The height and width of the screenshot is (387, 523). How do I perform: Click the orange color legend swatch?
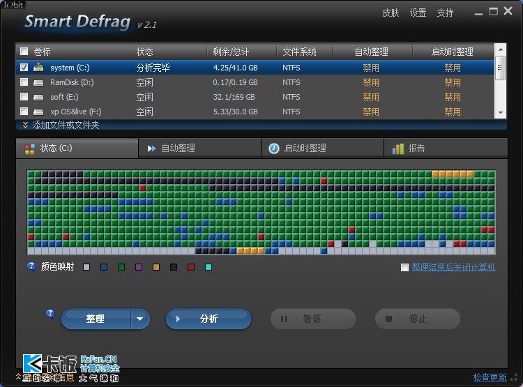click(x=156, y=267)
